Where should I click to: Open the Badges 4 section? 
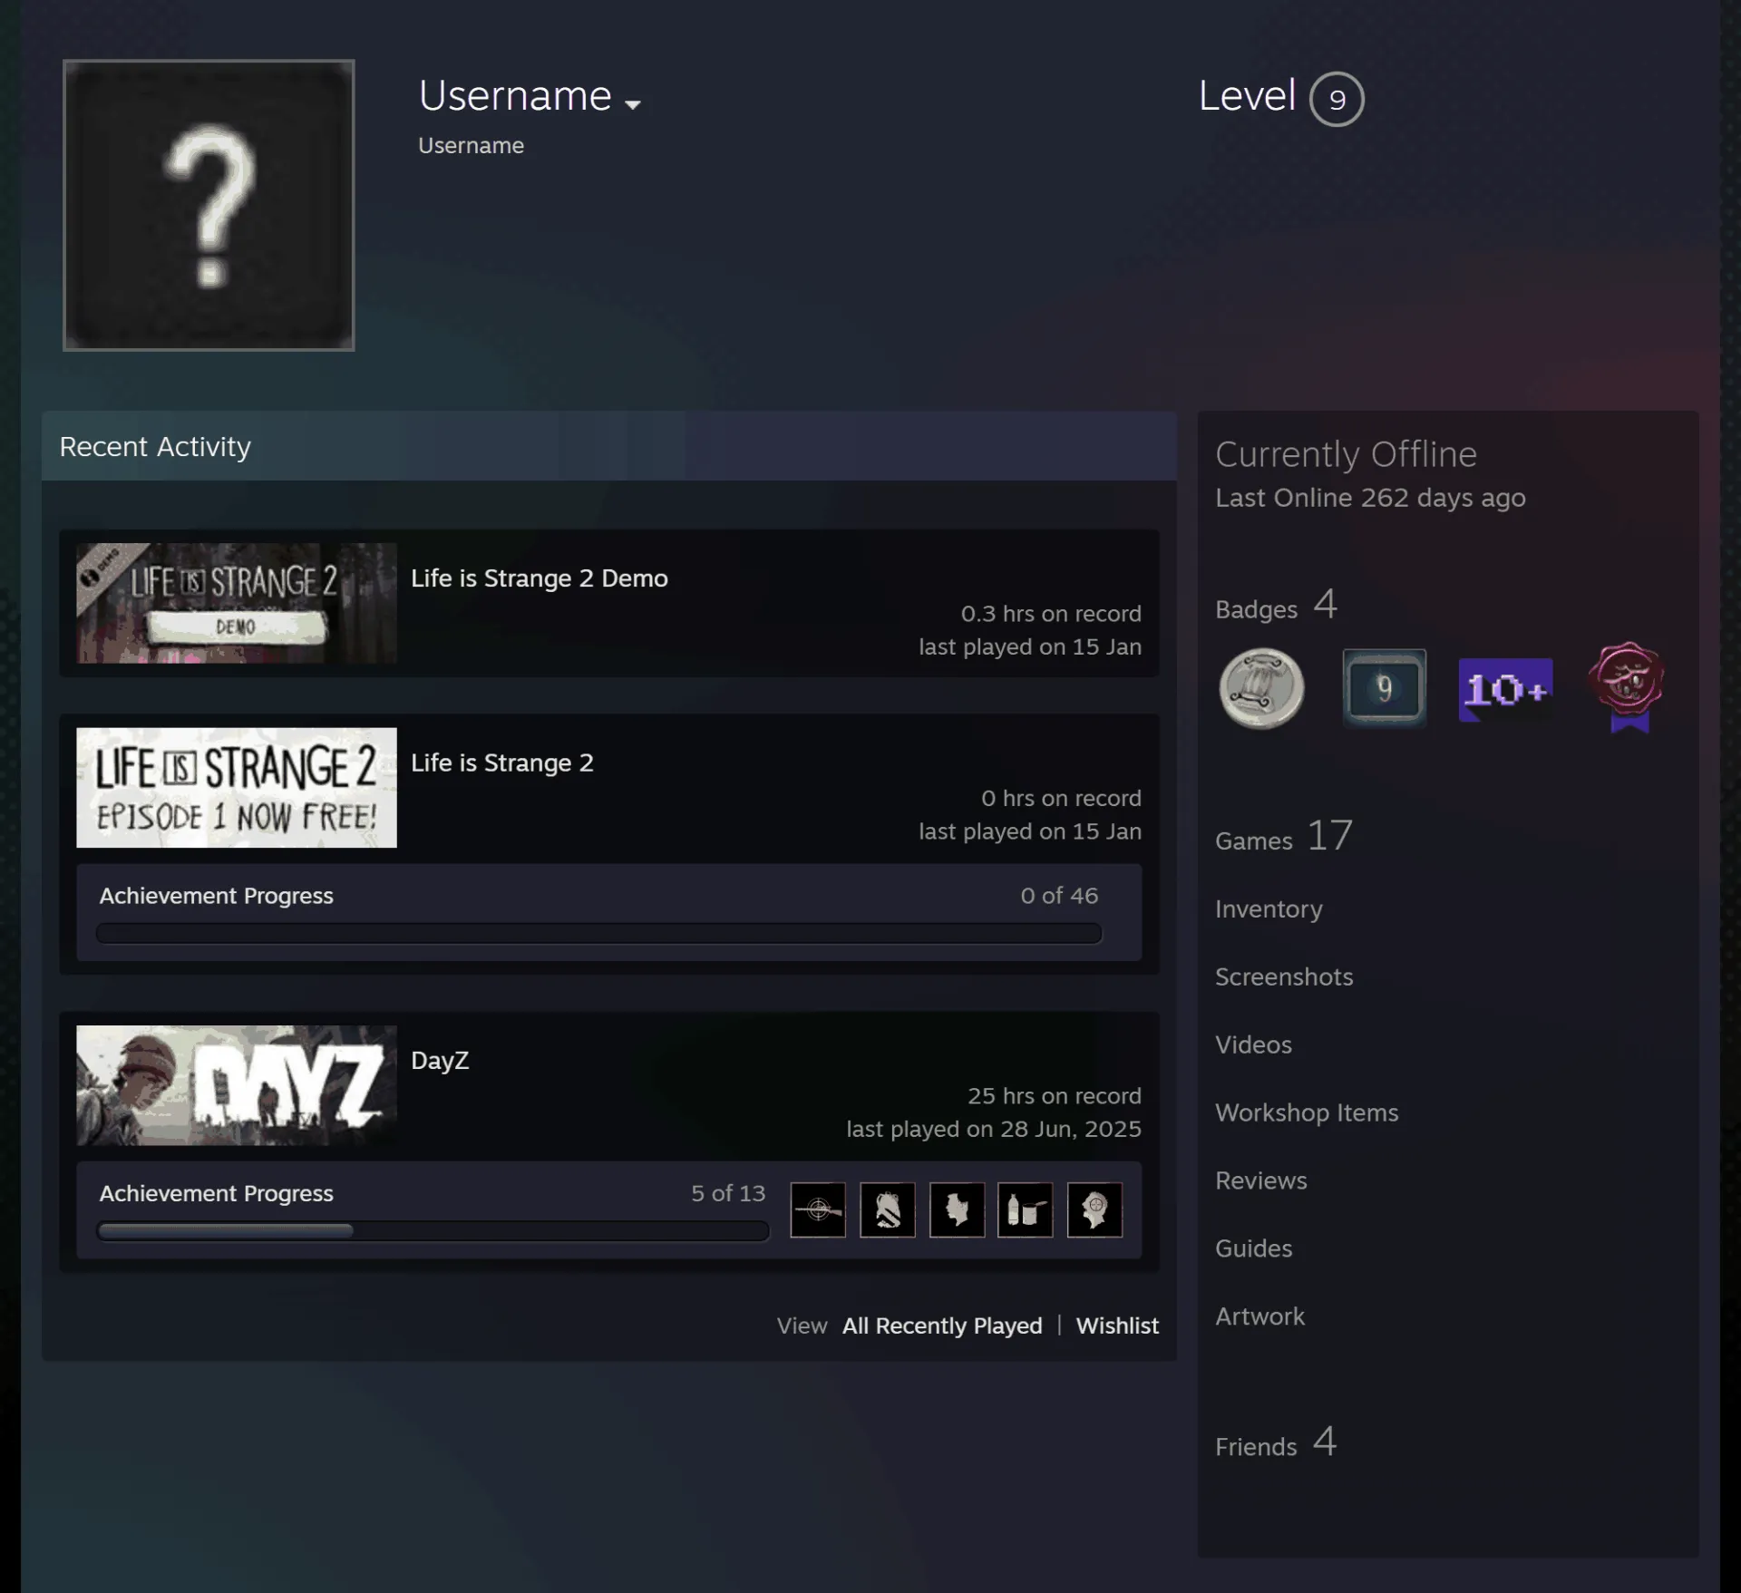click(x=1277, y=606)
